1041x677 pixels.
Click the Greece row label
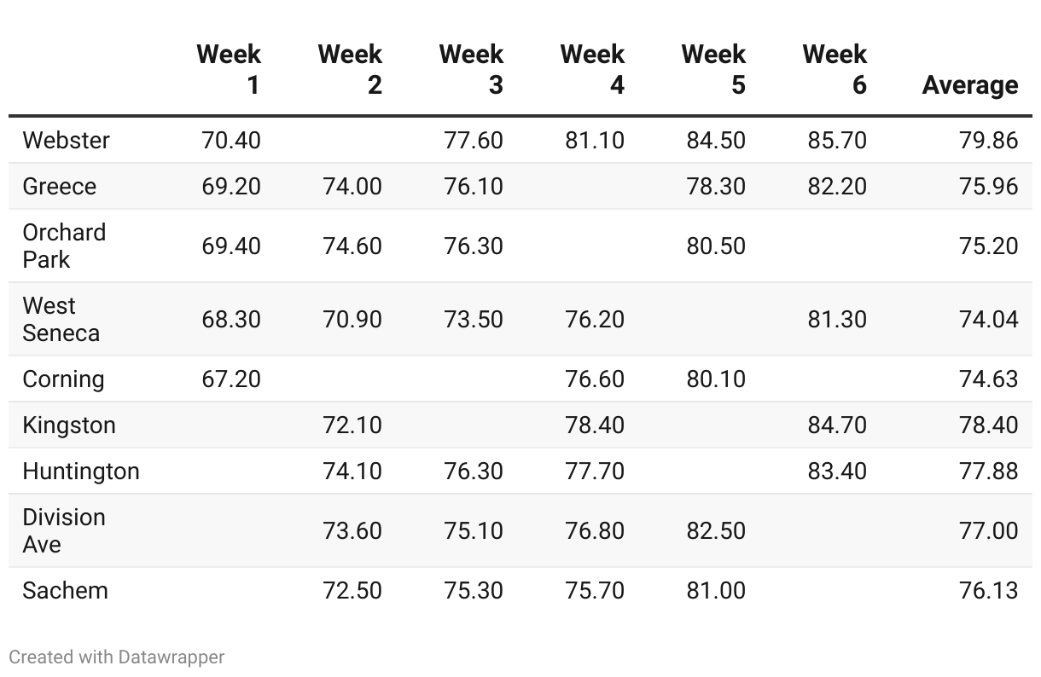click(x=59, y=186)
